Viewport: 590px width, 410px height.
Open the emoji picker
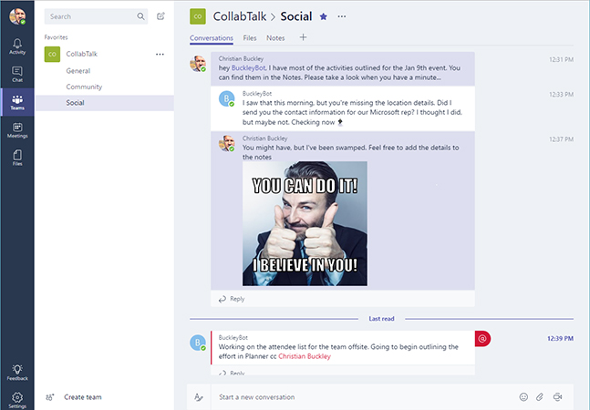click(x=523, y=397)
